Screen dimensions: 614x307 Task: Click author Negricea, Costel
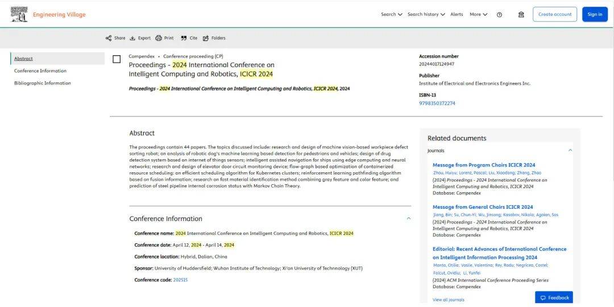point(532,265)
